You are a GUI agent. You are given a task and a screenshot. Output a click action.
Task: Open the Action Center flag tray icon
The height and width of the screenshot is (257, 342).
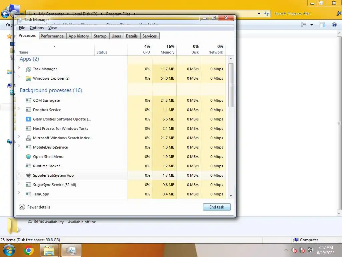point(302,250)
